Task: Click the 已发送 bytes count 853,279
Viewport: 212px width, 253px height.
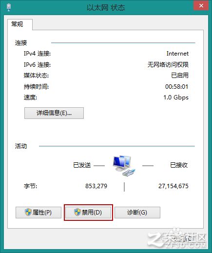Action: tap(96, 186)
